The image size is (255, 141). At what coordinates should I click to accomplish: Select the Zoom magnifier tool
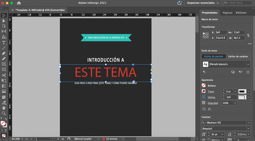pos(4,113)
